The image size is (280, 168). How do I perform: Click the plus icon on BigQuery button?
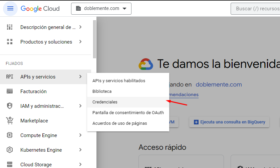tap(196, 122)
